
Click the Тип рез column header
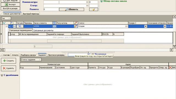click(x=20, y=23)
